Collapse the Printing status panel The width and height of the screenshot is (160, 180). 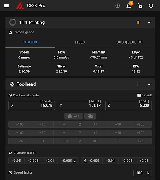[149, 22]
